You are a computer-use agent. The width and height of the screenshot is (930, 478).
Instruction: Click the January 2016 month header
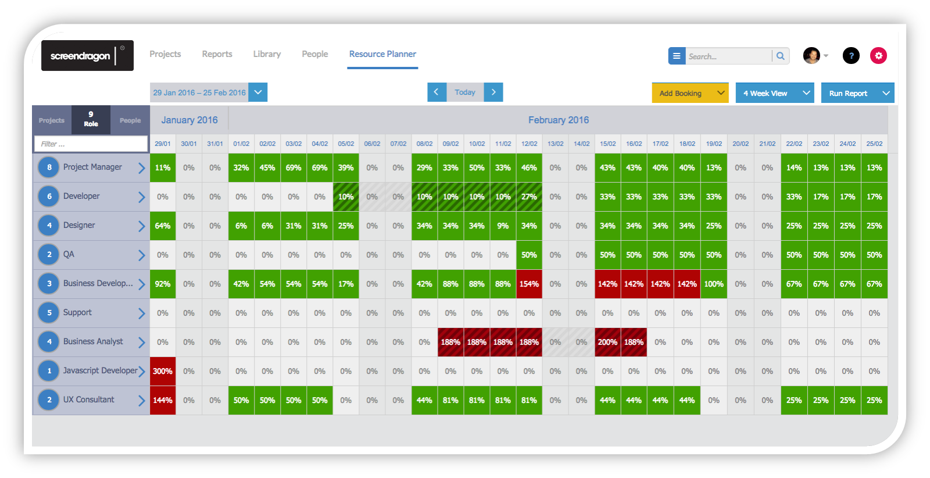click(x=189, y=120)
